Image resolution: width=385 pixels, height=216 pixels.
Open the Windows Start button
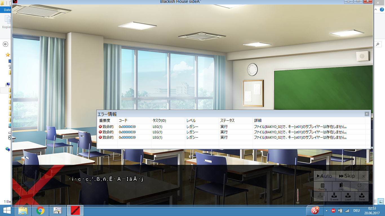pyautogui.click(x=7, y=210)
